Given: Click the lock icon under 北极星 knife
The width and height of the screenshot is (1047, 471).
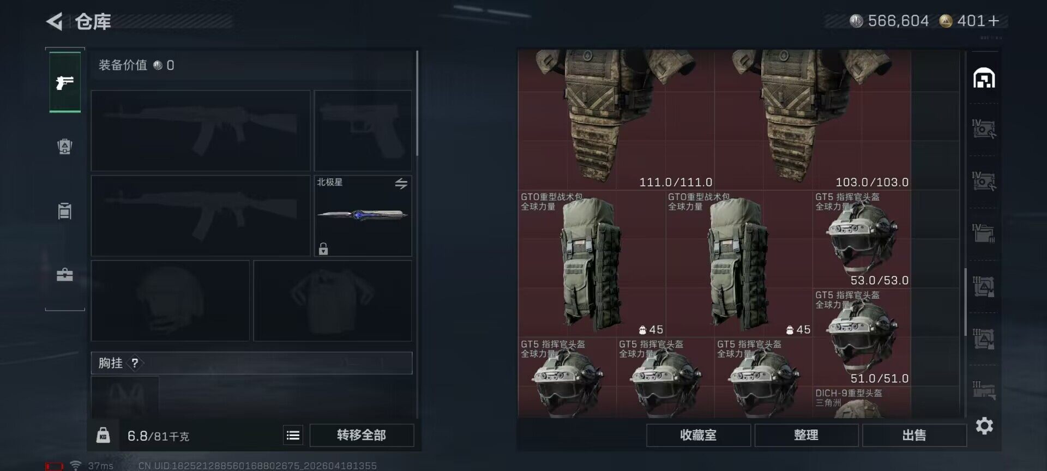Looking at the screenshot, I should [x=323, y=249].
